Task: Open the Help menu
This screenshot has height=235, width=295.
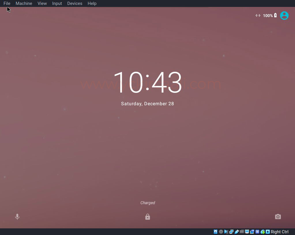Action: click(92, 3)
